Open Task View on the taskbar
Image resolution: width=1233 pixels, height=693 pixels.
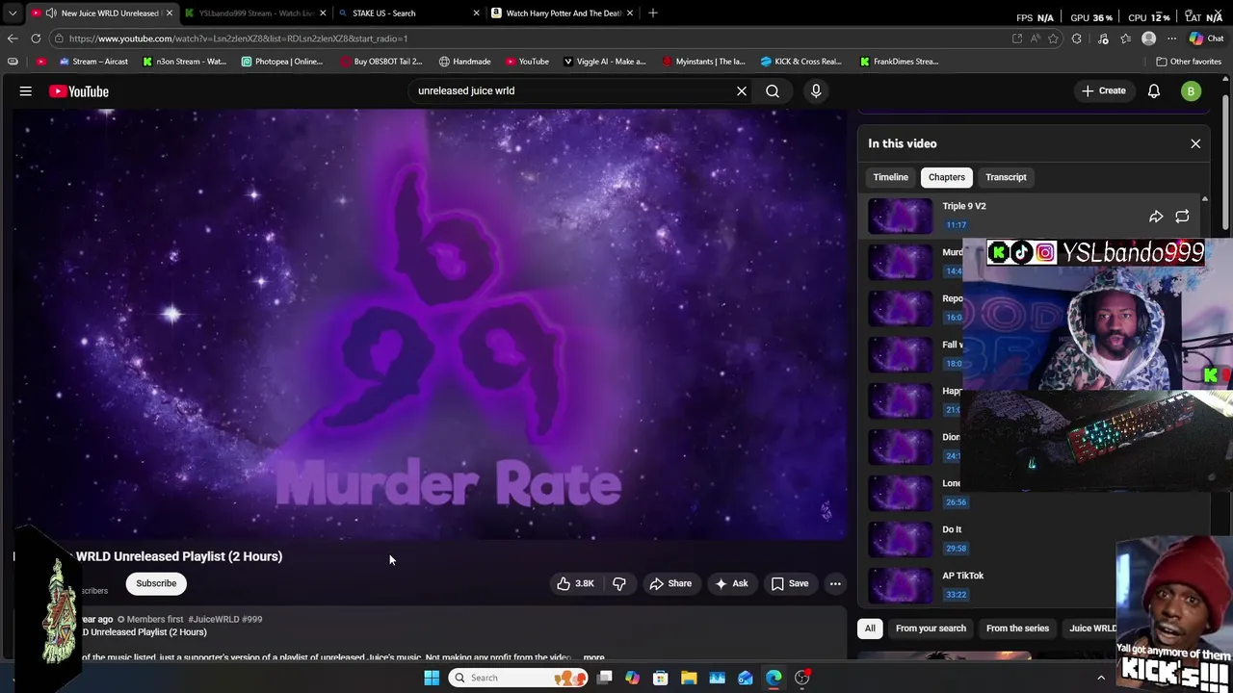(604, 678)
